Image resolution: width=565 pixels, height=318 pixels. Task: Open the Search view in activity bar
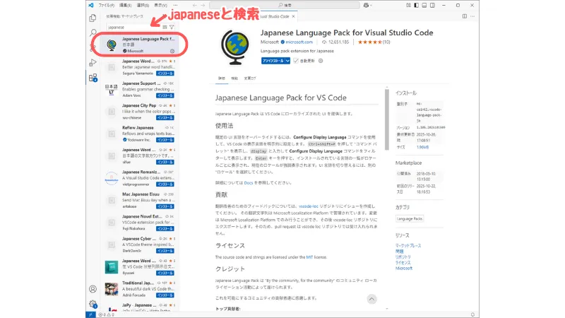pos(93,33)
